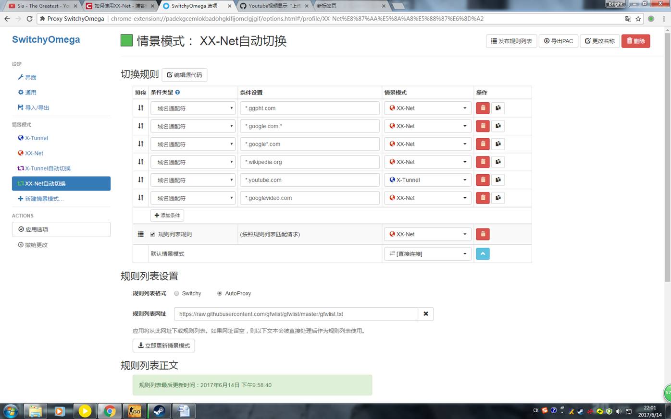Click the 编辑源代码 button

click(185, 74)
